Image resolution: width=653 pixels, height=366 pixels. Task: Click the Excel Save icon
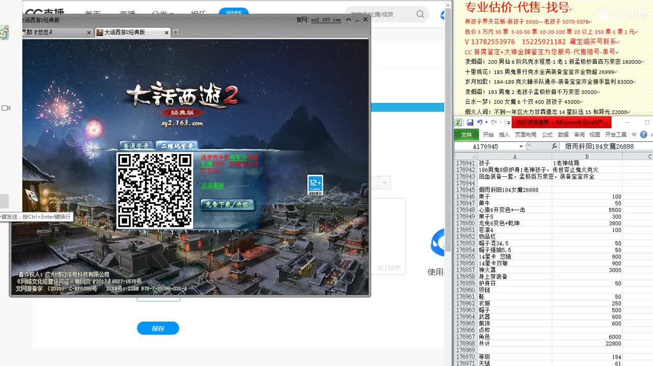(x=470, y=122)
